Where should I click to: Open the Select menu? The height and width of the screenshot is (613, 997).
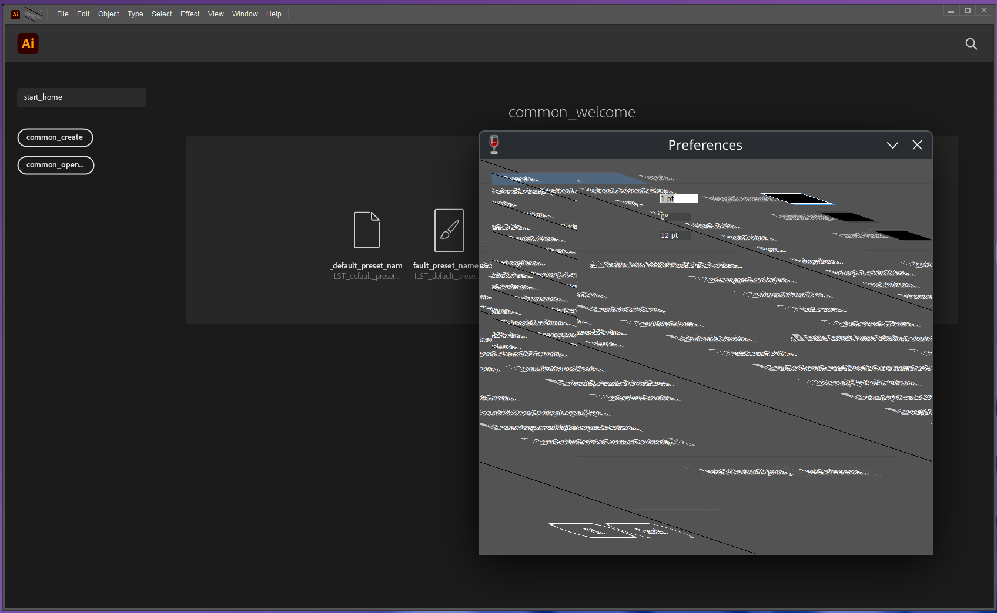[162, 14]
